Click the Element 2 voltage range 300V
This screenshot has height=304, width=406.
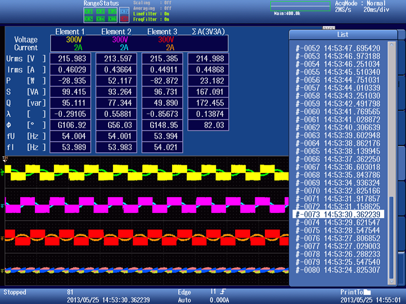point(120,39)
